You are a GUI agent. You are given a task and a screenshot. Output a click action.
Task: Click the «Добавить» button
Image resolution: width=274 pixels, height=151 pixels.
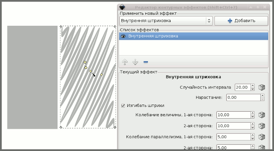241,21
